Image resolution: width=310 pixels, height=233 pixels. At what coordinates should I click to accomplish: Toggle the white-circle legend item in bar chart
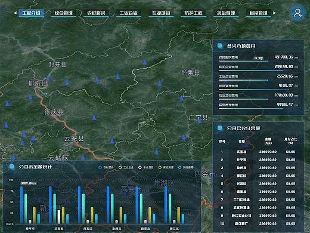(x=146, y=167)
